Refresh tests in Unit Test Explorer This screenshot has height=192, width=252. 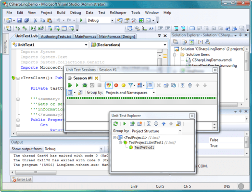[x=115, y=124]
